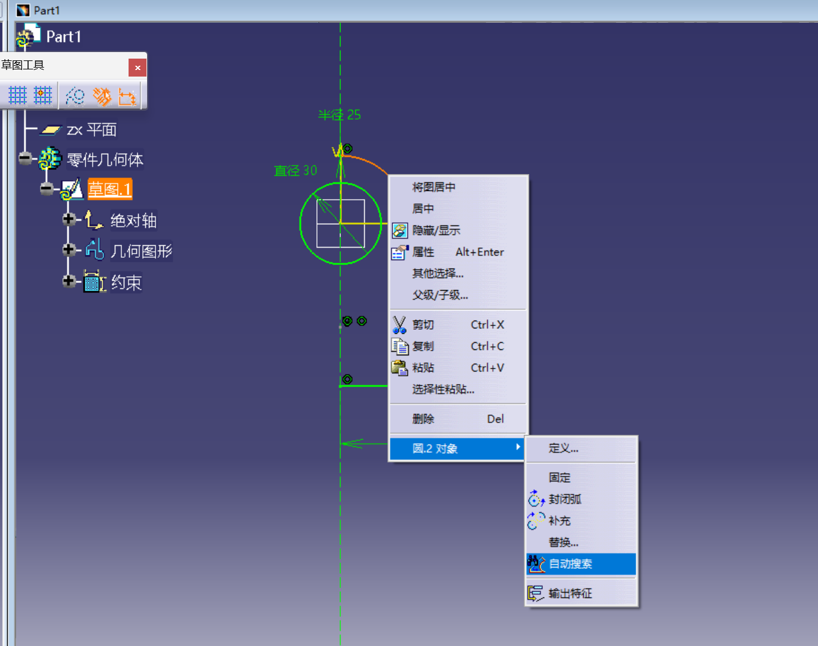Toggle Dimensional Constraints icon in sketch tools
818x646 pixels.
coord(127,96)
